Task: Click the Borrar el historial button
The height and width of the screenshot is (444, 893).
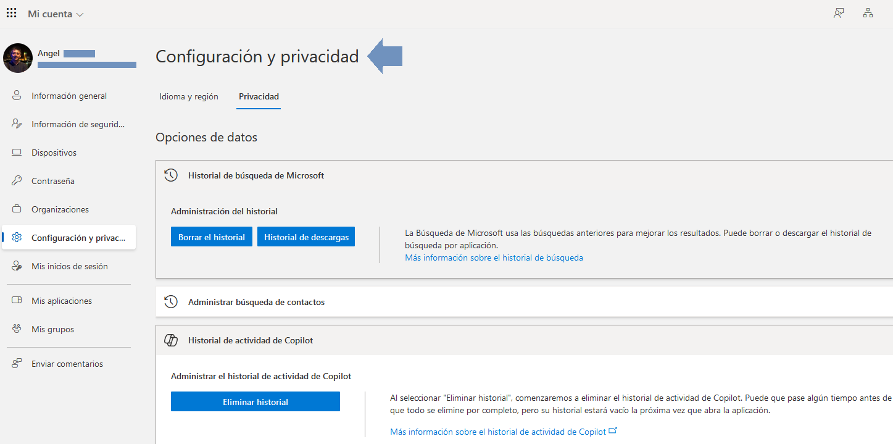Action: click(211, 236)
